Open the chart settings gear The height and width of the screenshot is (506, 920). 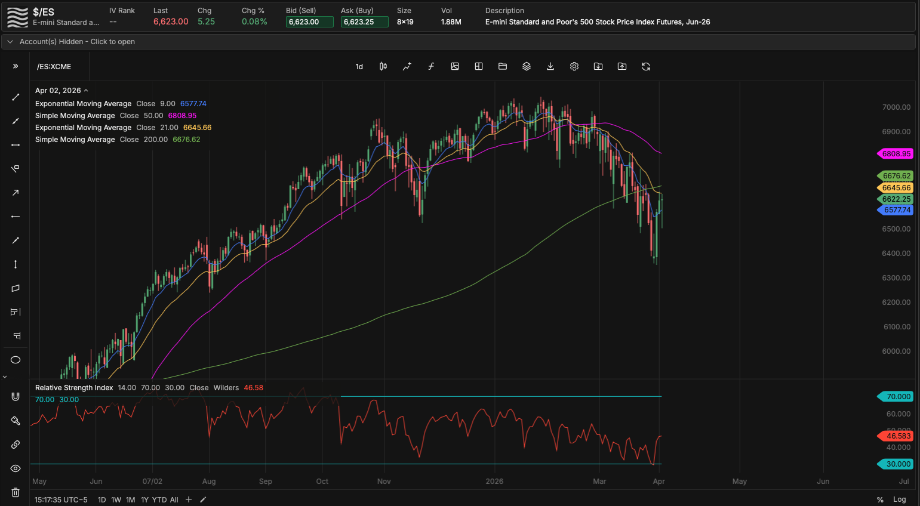pyautogui.click(x=574, y=66)
